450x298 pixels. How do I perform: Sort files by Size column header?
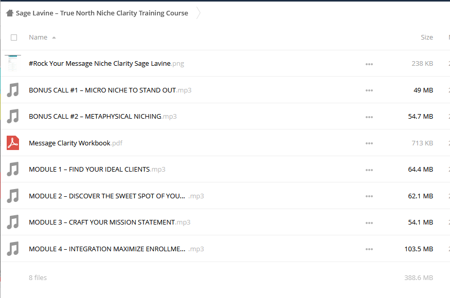click(427, 38)
